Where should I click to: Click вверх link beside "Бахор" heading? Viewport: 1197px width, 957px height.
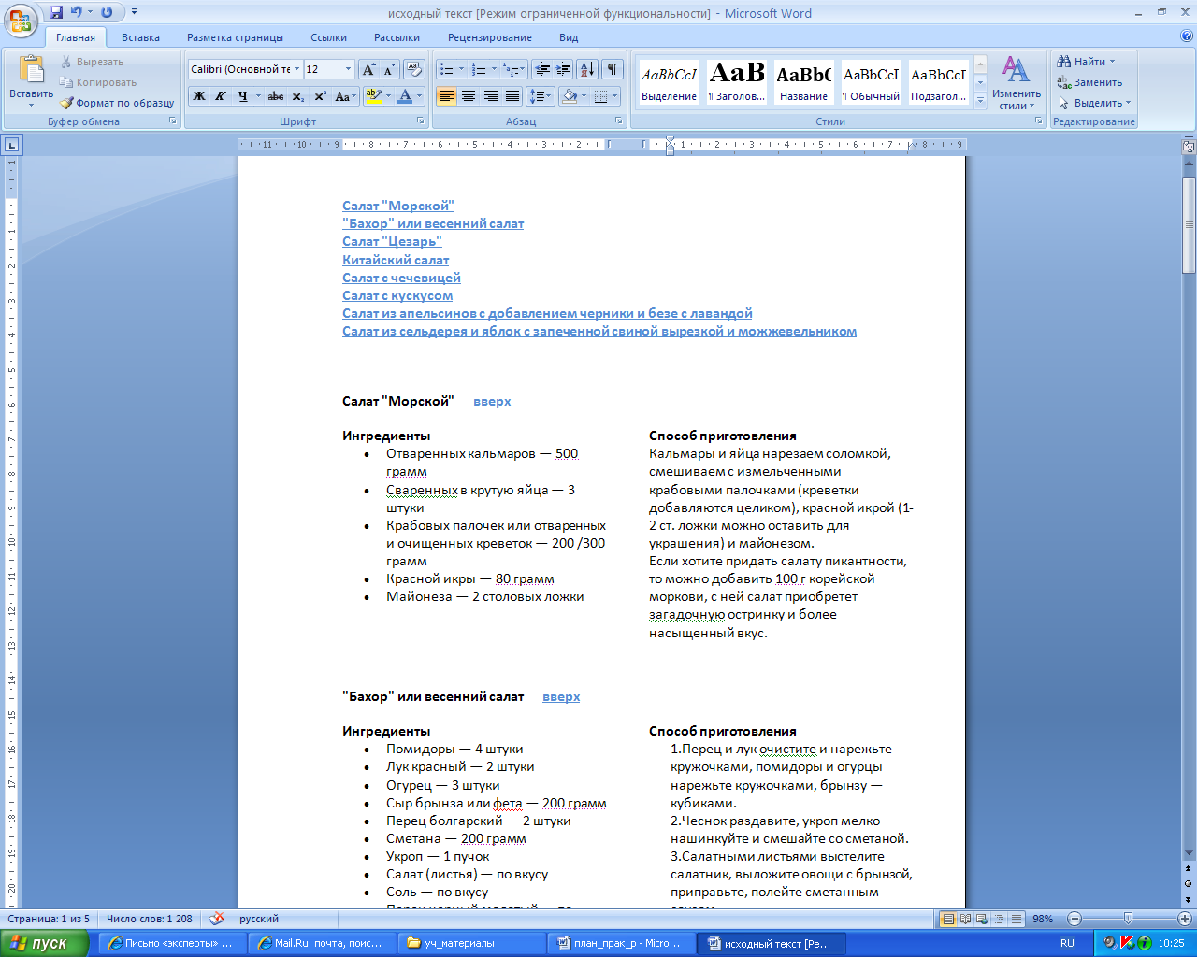point(561,696)
